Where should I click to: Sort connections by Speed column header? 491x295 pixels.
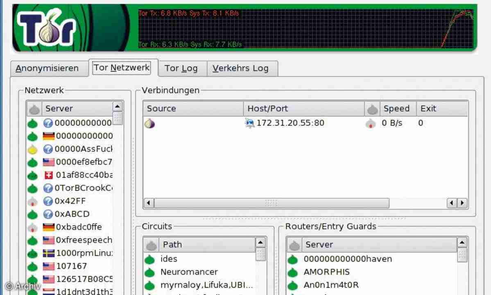pos(396,109)
